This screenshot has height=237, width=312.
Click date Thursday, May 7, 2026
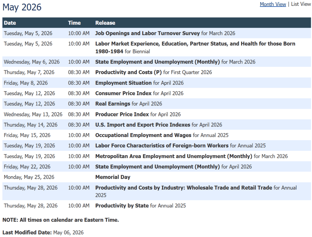[29, 72]
